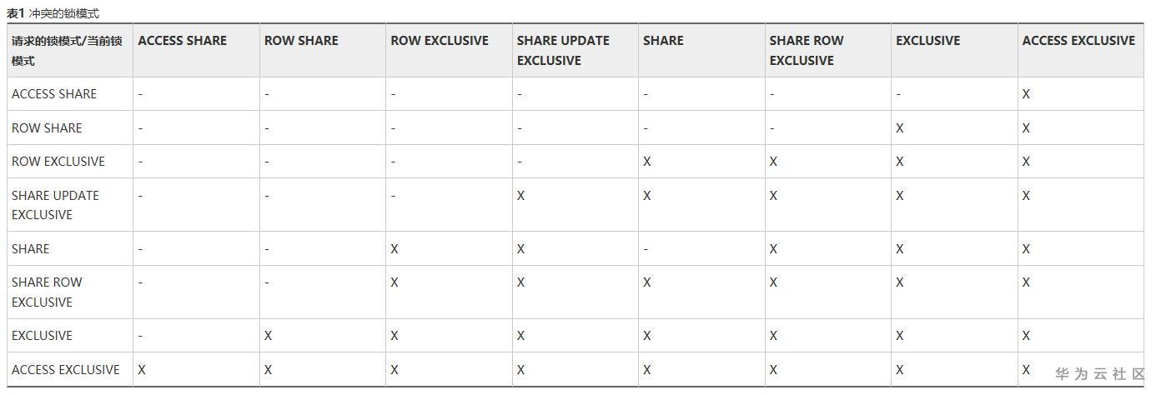This screenshot has height=395, width=1156.
Task: Click the ACCESS EXCLUSIVE column header
Action: [x=1078, y=41]
